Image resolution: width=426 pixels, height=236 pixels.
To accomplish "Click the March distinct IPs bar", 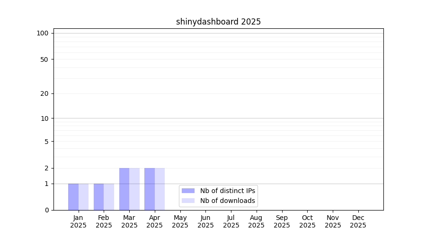I will pyautogui.click(x=124, y=189).
